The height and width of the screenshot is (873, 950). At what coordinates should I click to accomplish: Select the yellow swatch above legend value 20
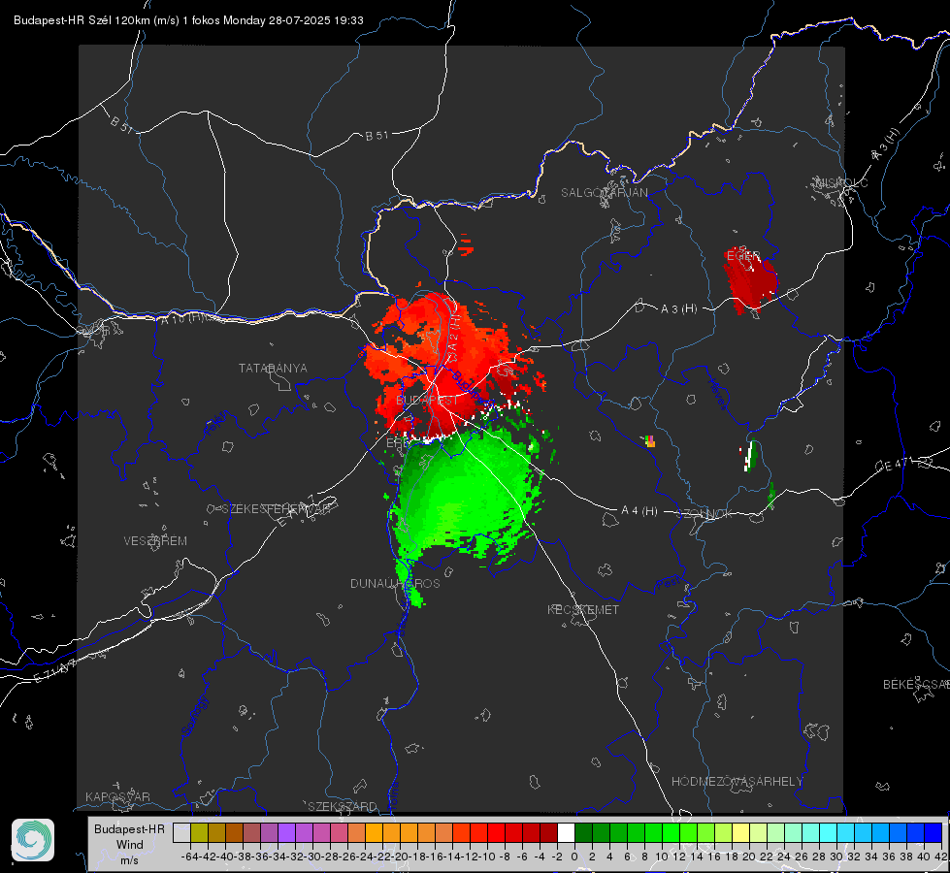(x=741, y=832)
